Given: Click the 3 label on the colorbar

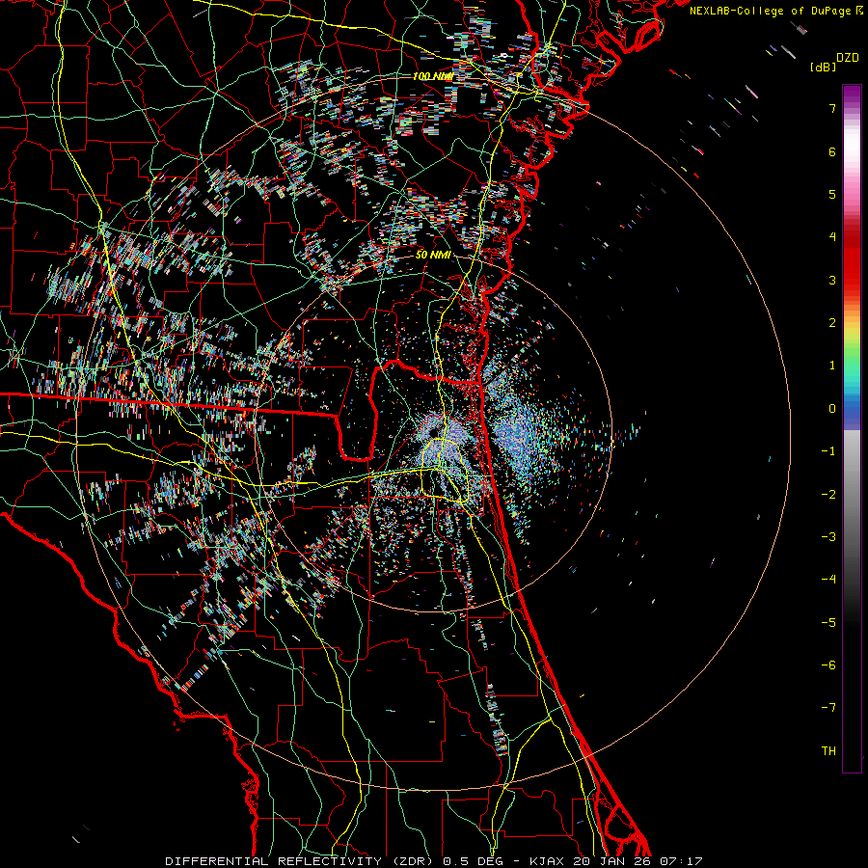Looking at the screenshot, I should tap(832, 280).
